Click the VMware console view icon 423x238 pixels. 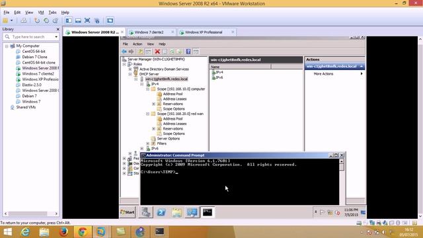[110, 20]
